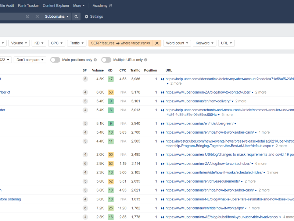
Task: Expand the Word count filter
Action: click(177, 43)
